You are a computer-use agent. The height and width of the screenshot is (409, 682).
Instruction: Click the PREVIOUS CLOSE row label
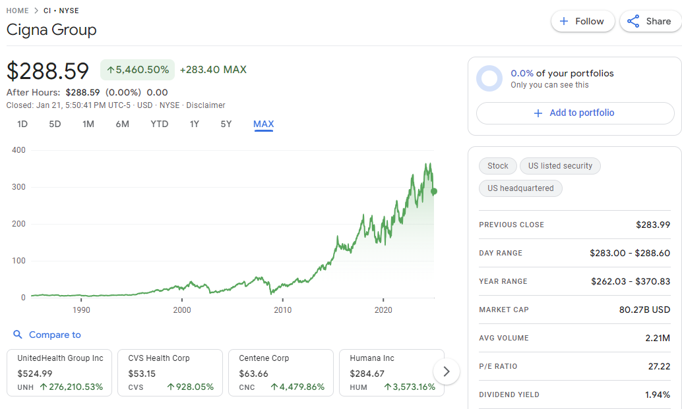coord(512,225)
